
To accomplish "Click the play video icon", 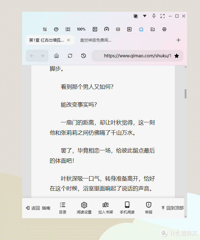I will [x=129, y=29].
